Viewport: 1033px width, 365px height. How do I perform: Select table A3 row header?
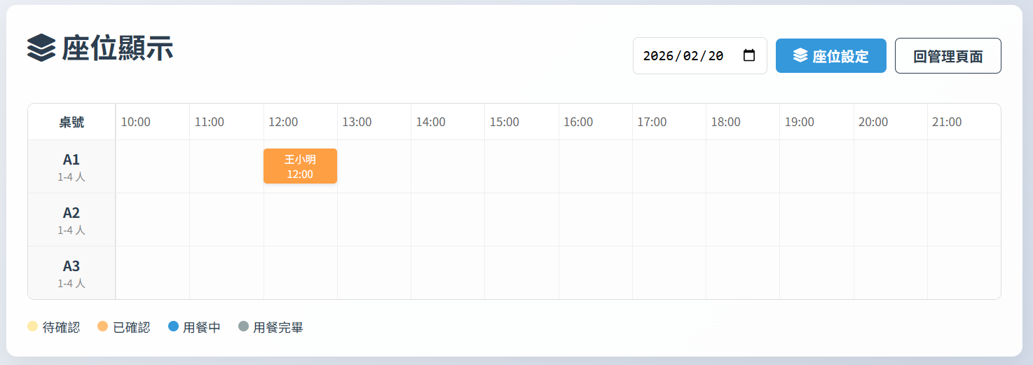pyautogui.click(x=71, y=273)
